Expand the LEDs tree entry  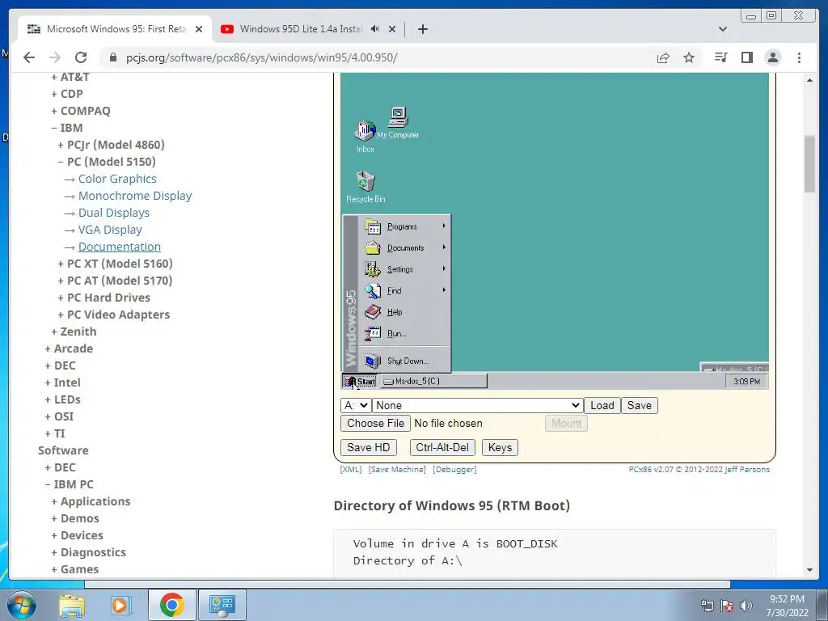tap(62, 399)
